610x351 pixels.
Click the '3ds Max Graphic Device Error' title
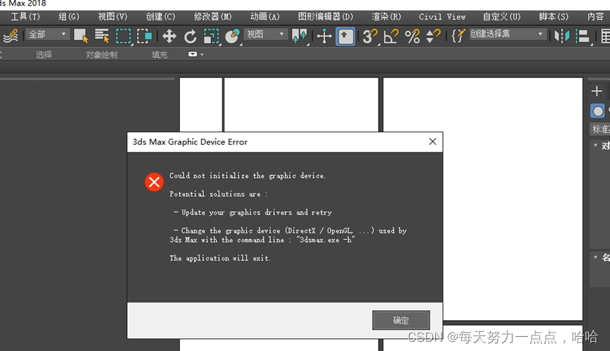pos(190,142)
